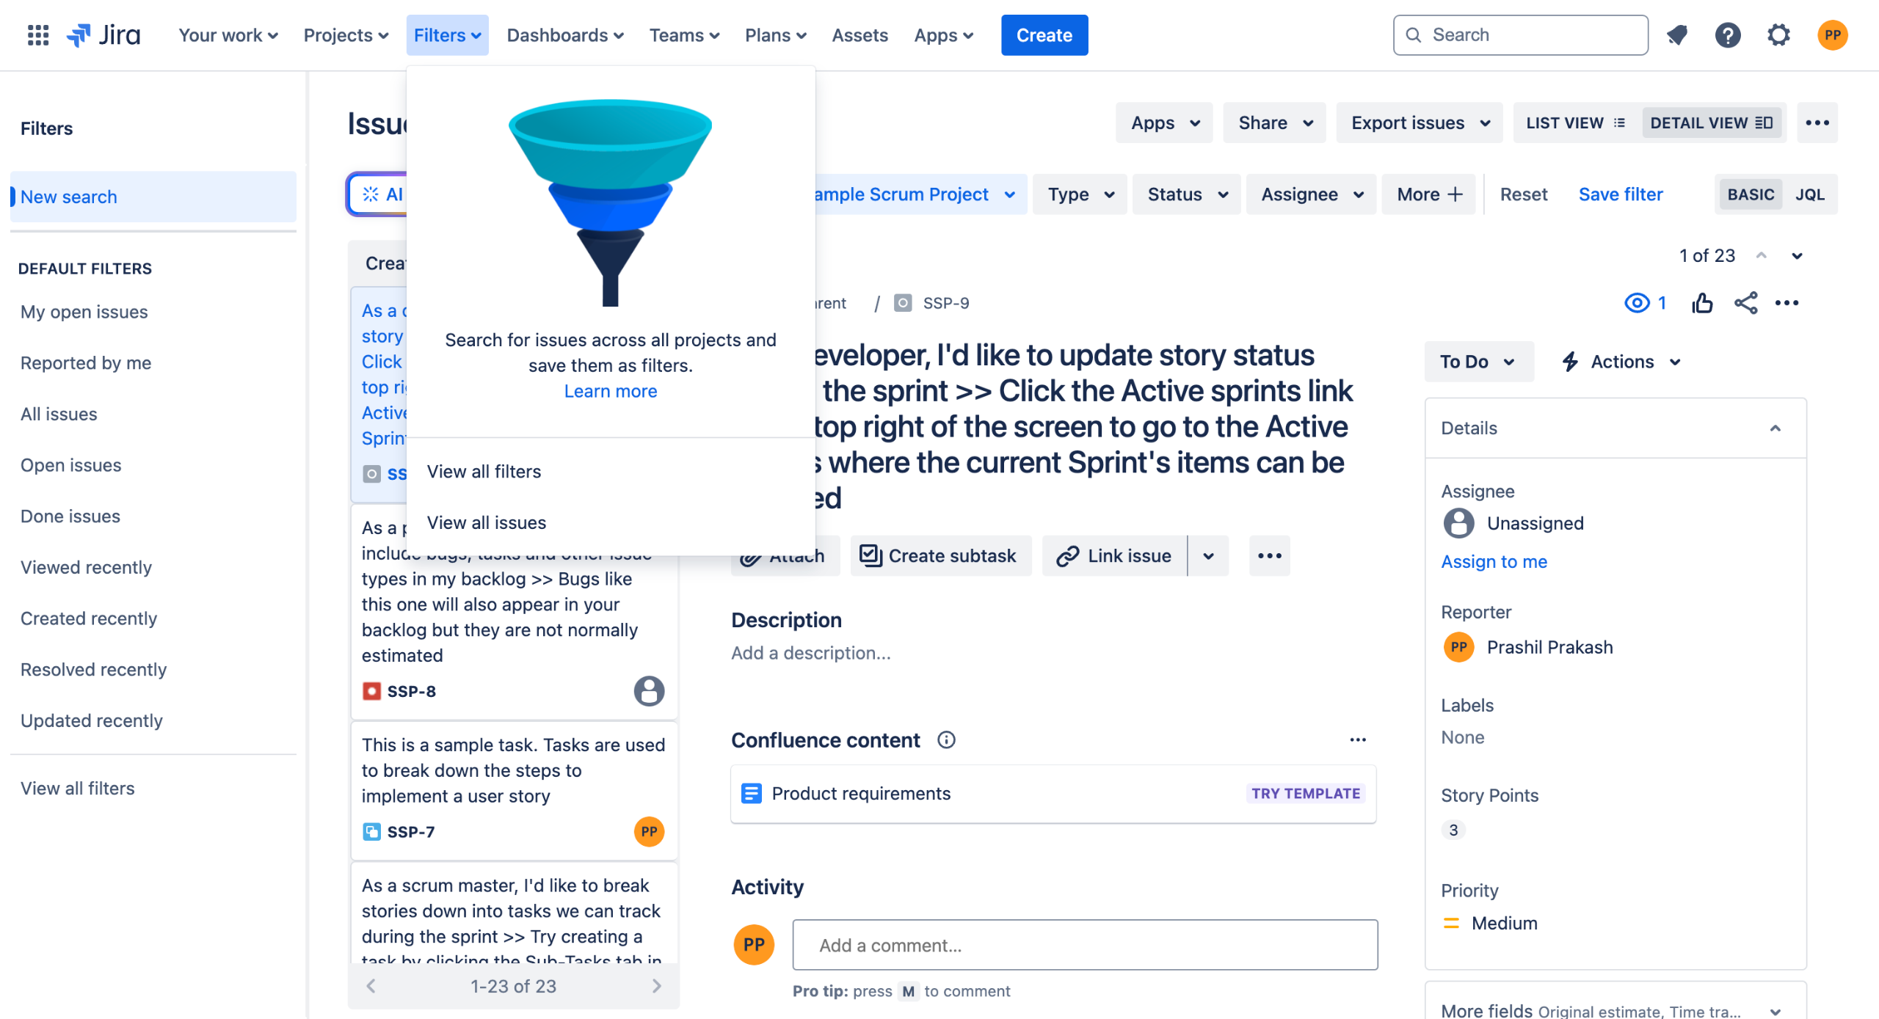Toggle the watch eye icon
The height and width of the screenshot is (1019, 1879).
pos(1637,303)
